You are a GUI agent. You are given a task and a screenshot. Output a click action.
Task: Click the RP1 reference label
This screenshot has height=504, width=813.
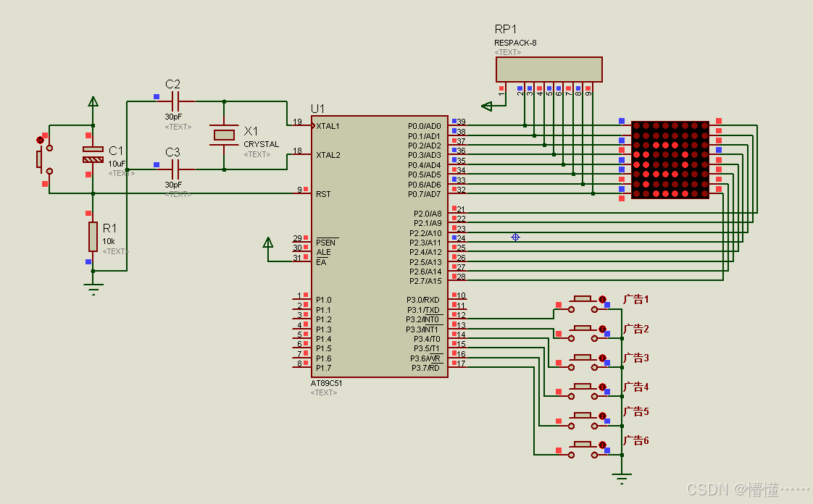pos(506,29)
